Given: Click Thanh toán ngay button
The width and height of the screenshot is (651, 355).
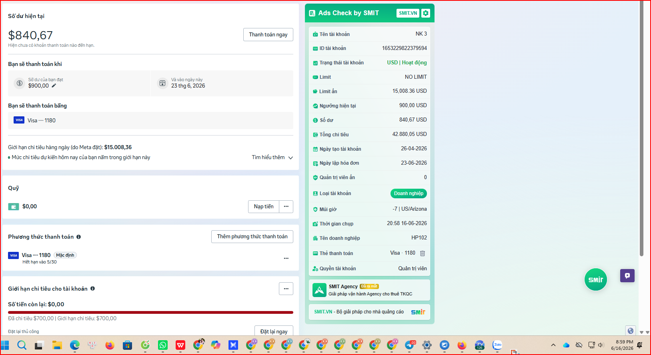Looking at the screenshot, I should click(268, 35).
